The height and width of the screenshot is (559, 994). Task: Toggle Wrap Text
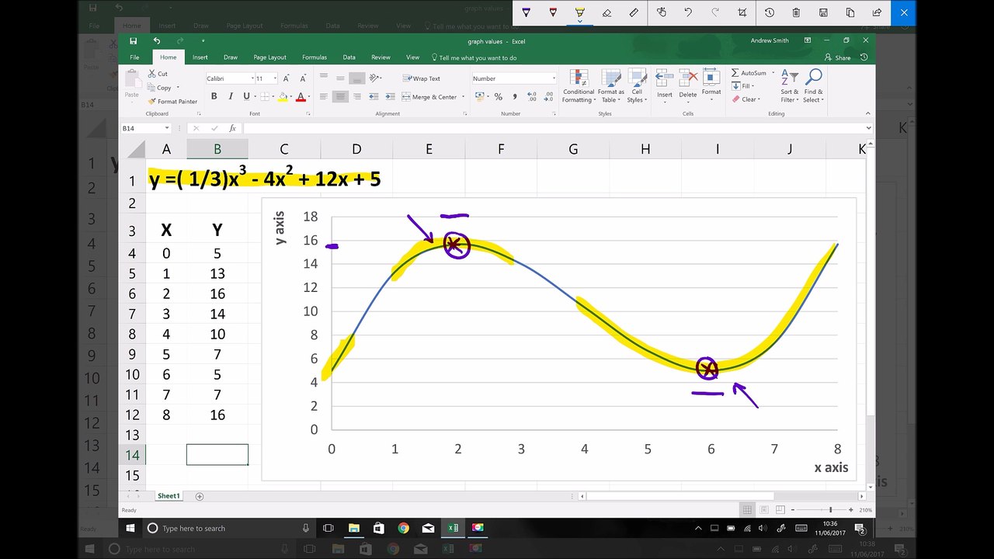422,78
